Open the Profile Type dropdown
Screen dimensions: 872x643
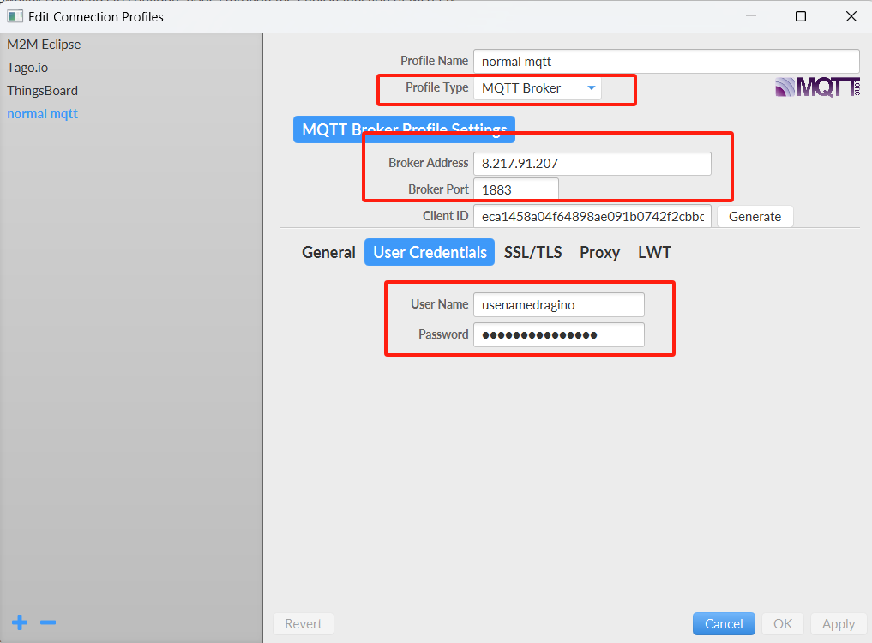(538, 88)
